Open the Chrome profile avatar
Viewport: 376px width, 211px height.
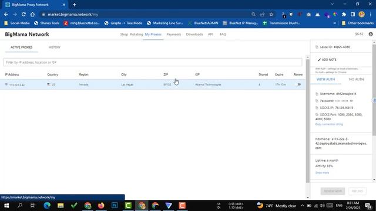click(x=362, y=14)
